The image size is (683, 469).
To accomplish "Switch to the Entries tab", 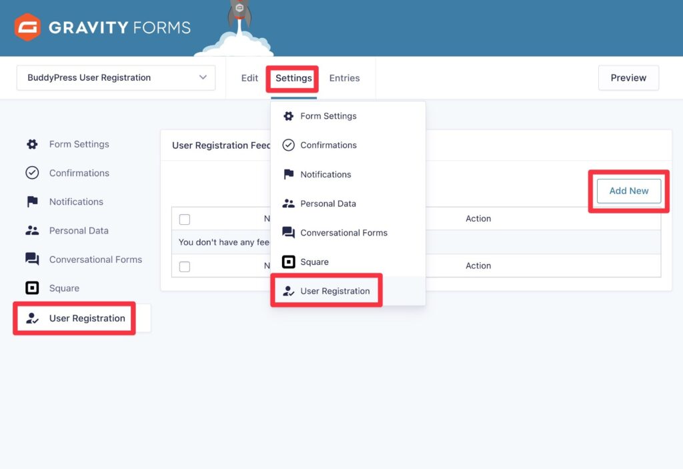I will (344, 78).
